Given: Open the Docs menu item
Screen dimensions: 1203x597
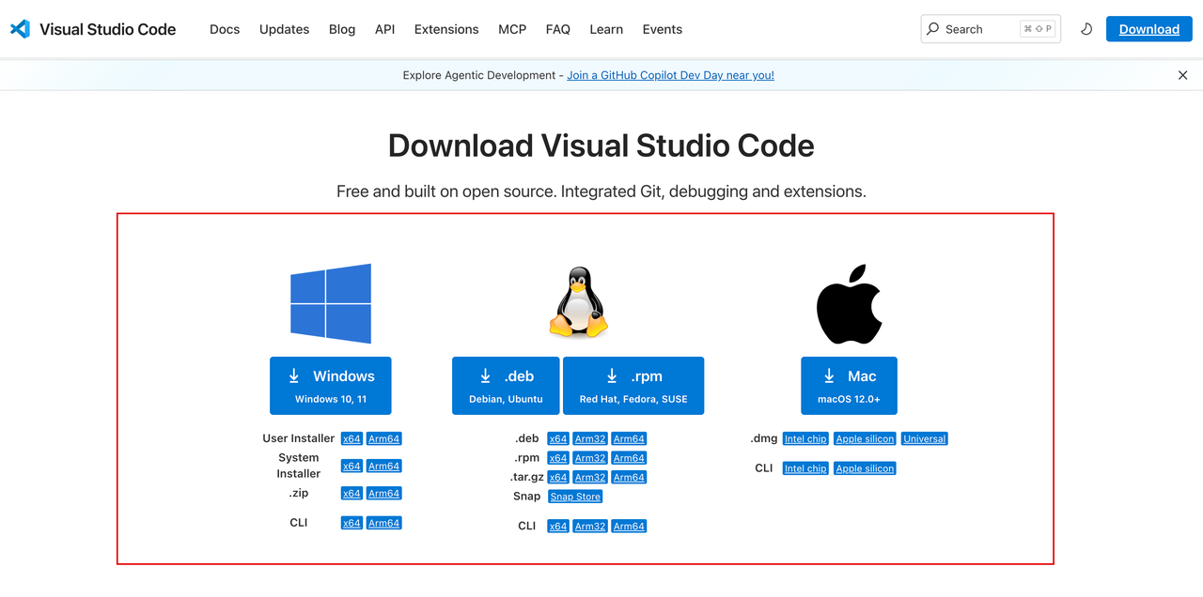Looking at the screenshot, I should 225,29.
